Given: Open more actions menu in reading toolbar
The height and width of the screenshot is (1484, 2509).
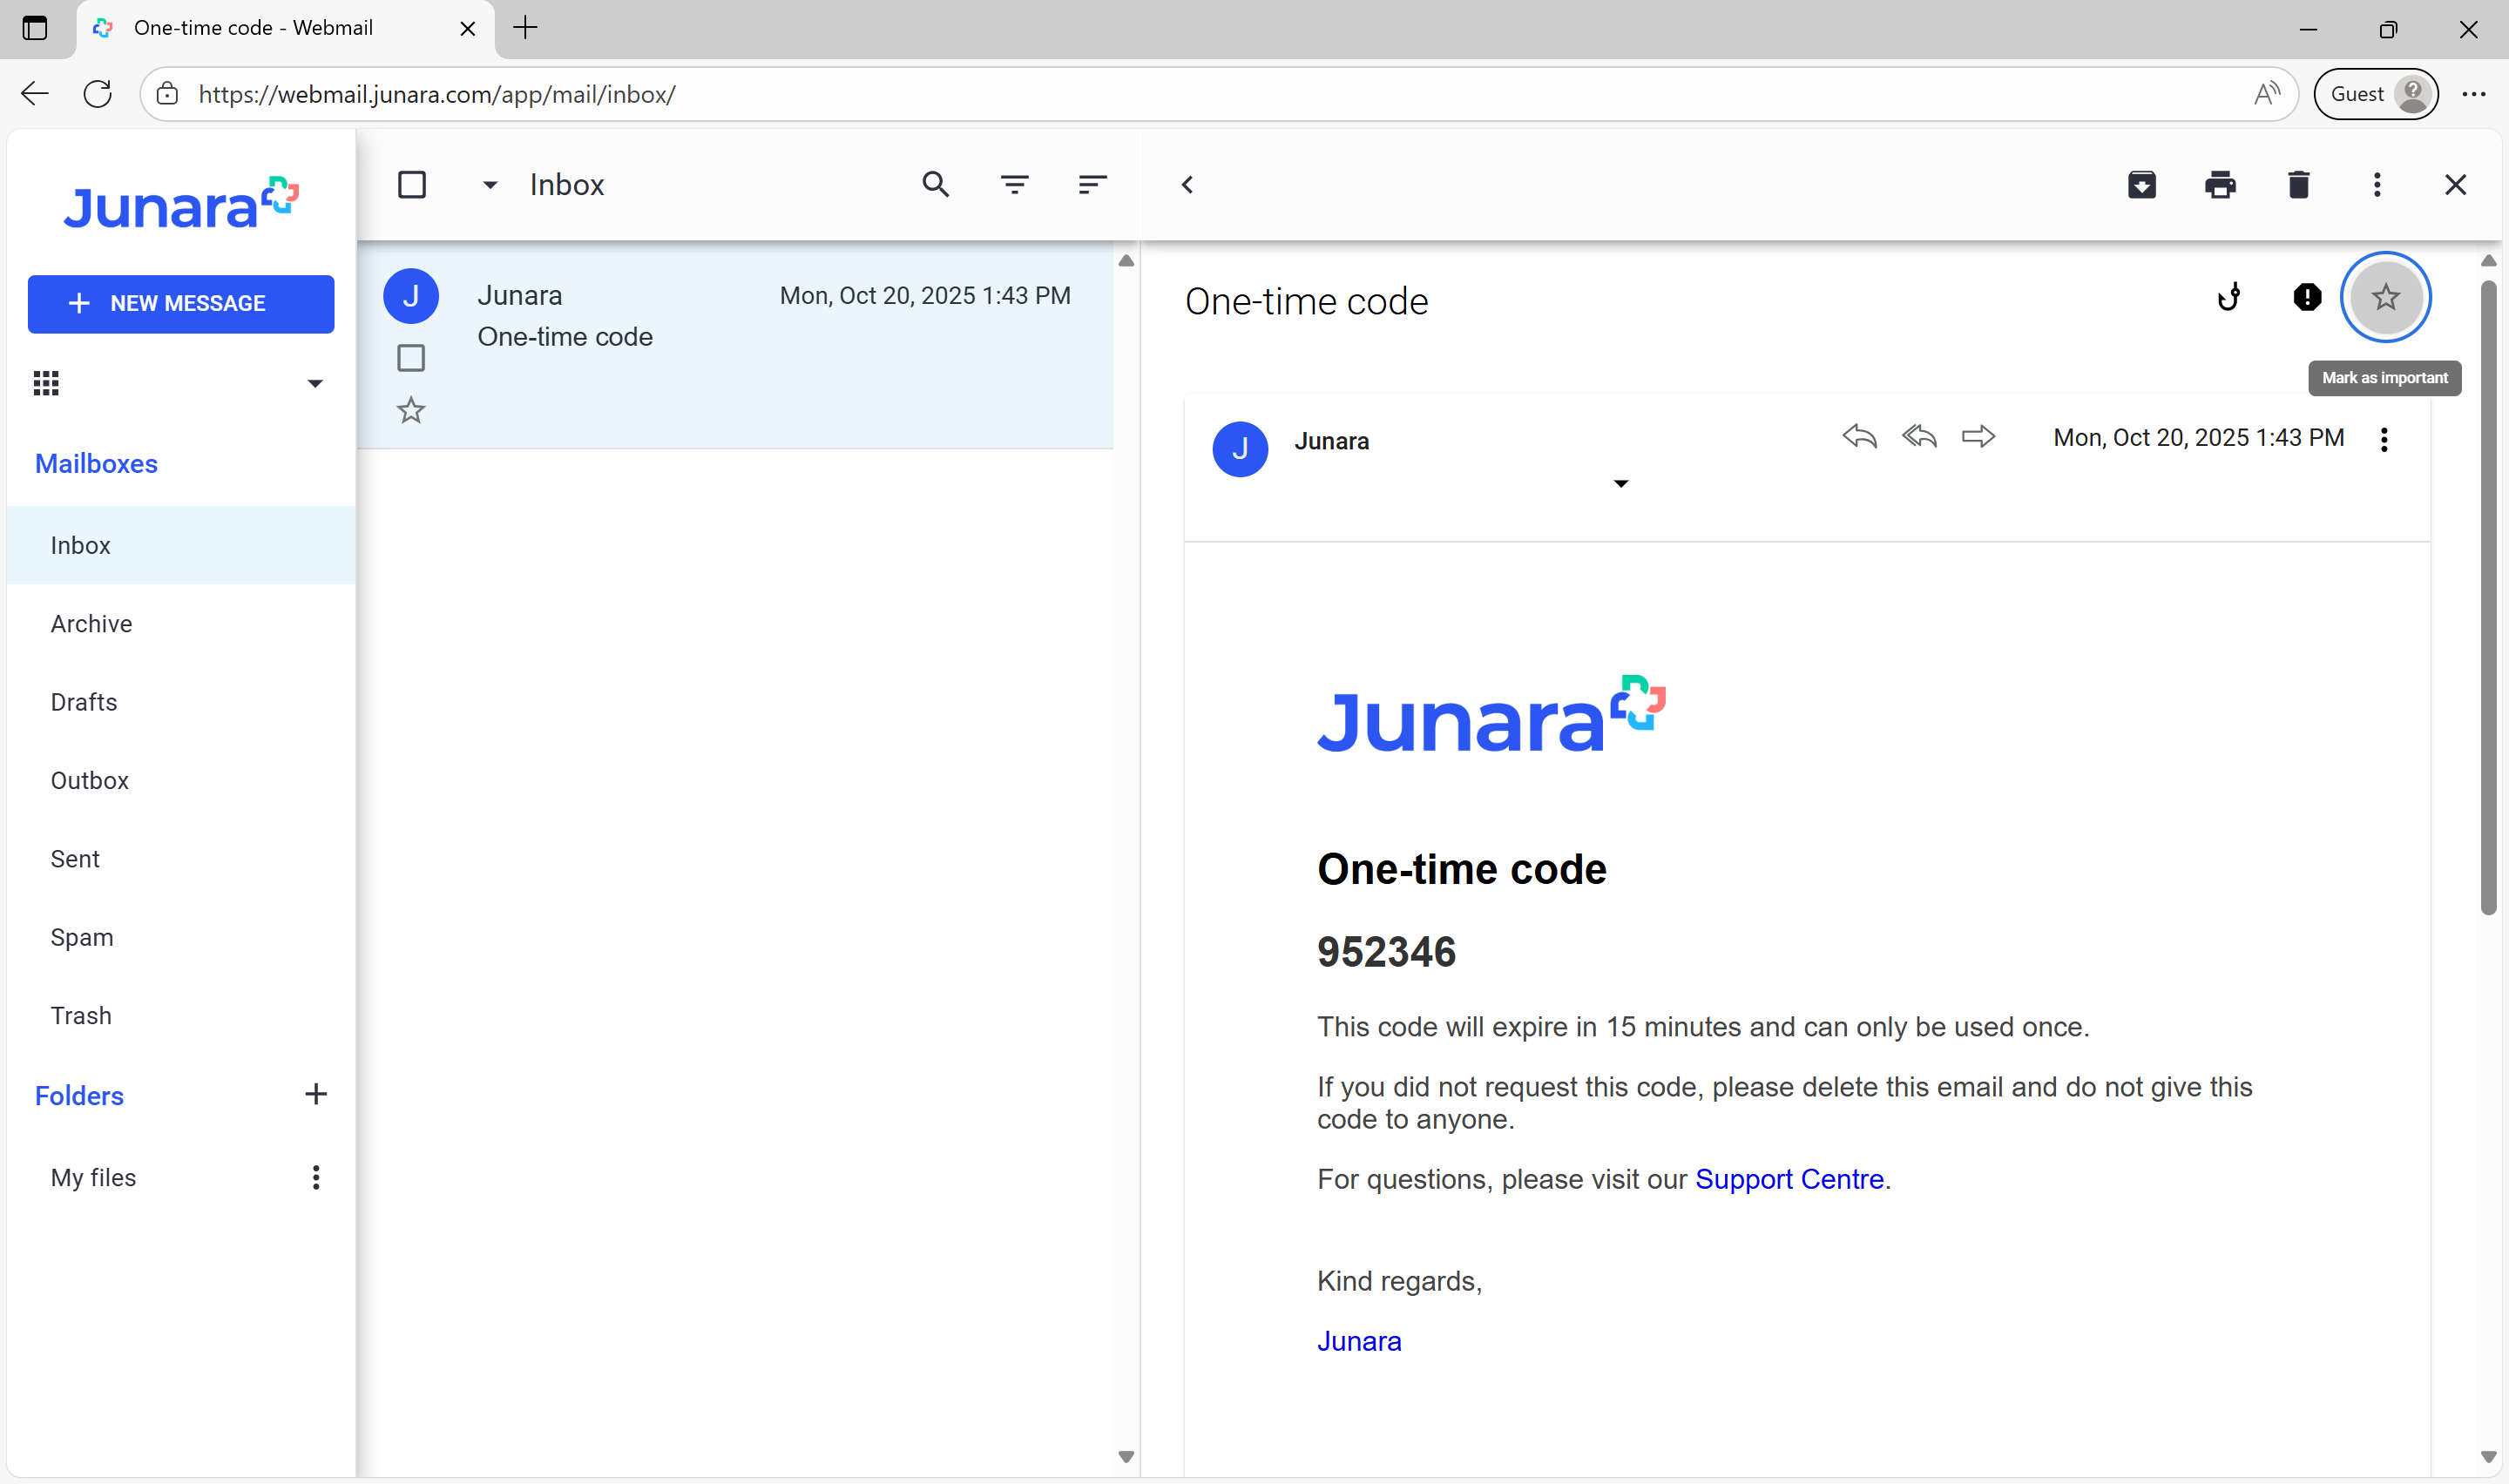Looking at the screenshot, I should (x=2377, y=185).
